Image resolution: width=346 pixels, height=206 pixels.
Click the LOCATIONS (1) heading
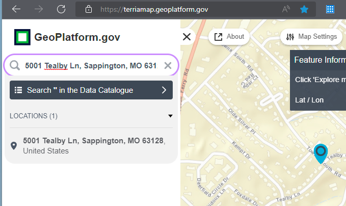click(x=34, y=116)
